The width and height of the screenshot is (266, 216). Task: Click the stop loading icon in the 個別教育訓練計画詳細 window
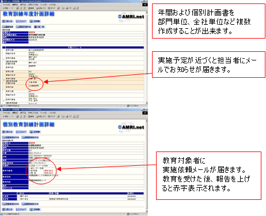click(17, 116)
